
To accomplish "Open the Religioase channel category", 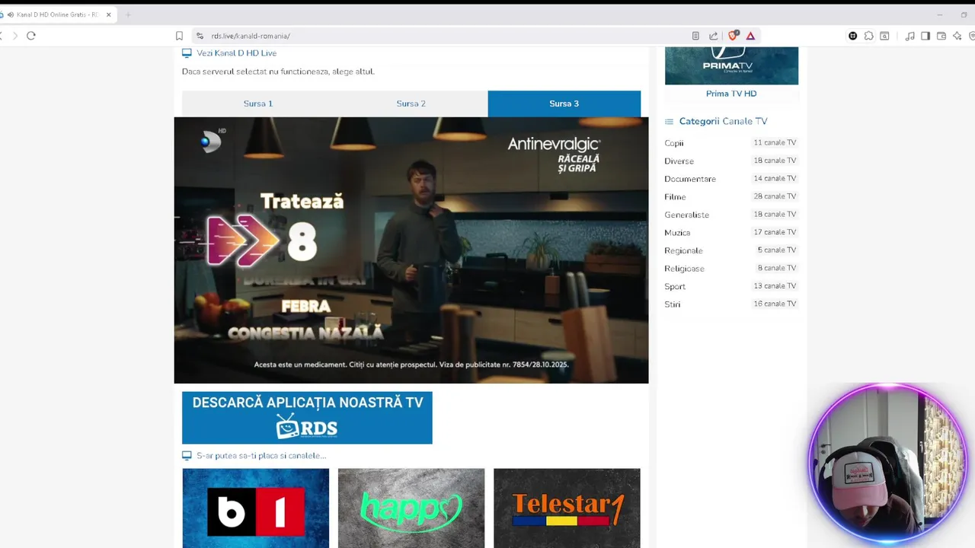I will coord(684,269).
